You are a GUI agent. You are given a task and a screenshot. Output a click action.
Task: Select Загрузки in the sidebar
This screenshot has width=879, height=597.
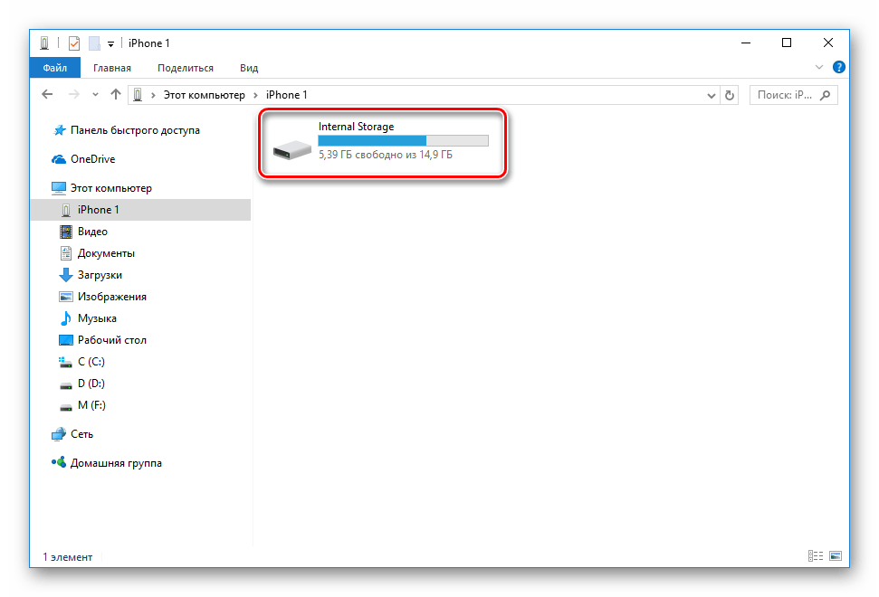pyautogui.click(x=100, y=275)
